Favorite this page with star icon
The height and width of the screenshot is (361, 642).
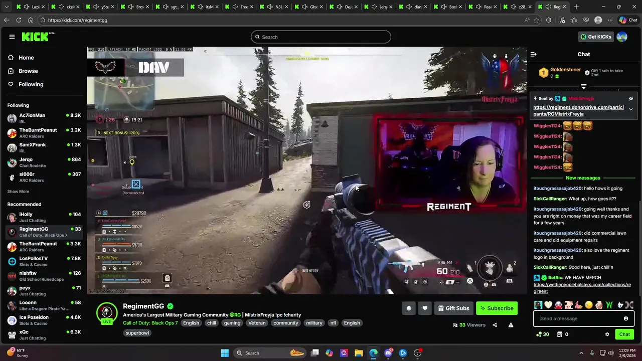coord(536,20)
